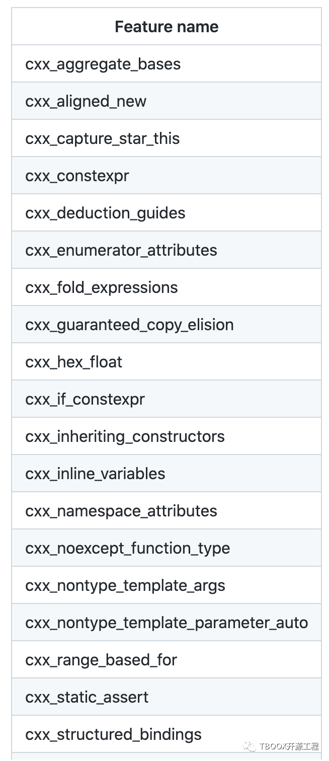Click the cxx_capture_star_this cell

[x=167, y=138]
